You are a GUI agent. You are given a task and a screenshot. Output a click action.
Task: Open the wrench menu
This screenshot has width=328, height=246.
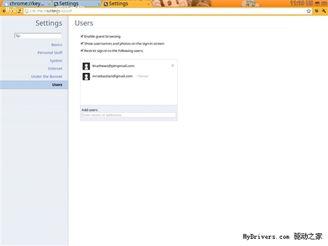(x=324, y=11)
